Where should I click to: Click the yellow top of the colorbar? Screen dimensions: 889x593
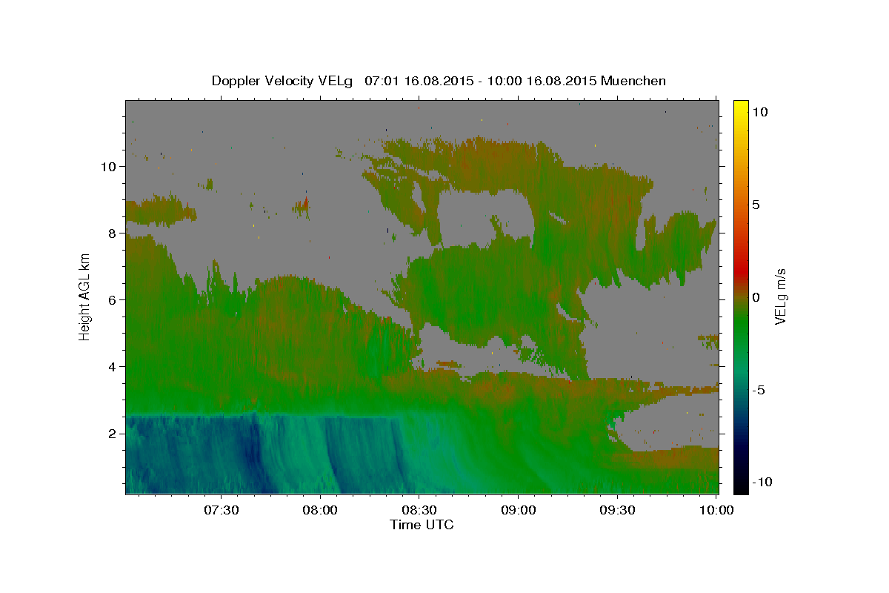point(740,107)
